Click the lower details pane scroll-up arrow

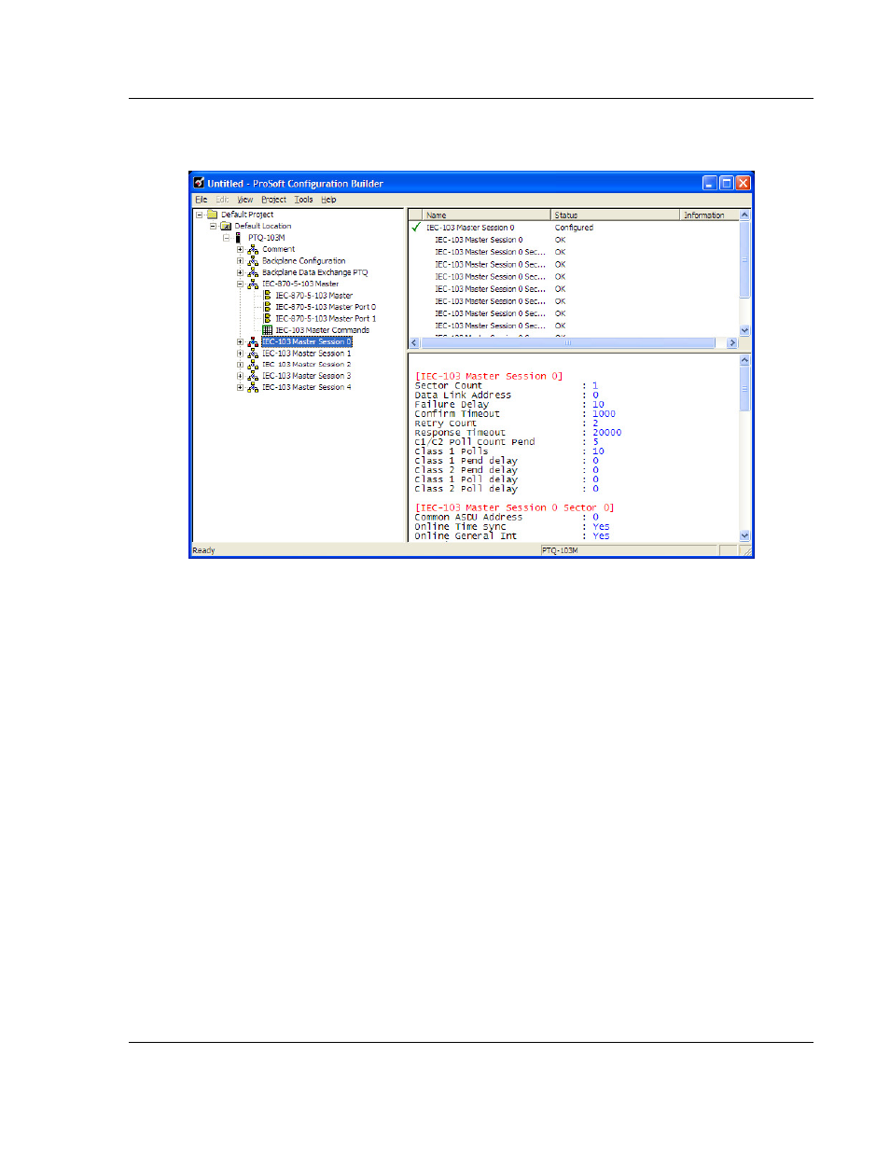(x=744, y=360)
